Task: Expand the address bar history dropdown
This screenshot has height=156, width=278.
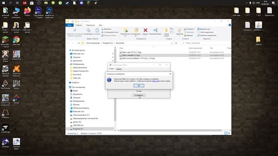Action: click(x=172, y=43)
